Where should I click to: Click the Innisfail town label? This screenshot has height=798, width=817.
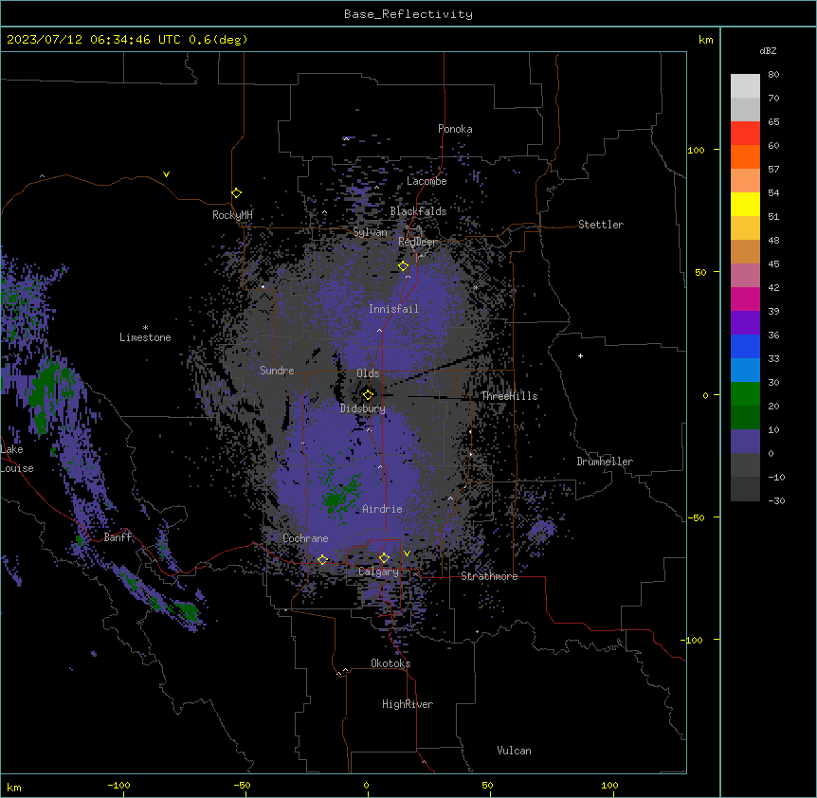point(393,309)
